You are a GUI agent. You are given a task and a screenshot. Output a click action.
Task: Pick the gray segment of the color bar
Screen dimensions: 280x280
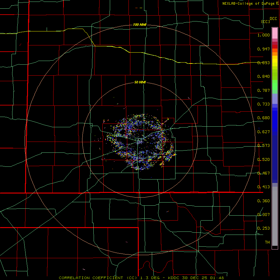click(x=275, y=216)
